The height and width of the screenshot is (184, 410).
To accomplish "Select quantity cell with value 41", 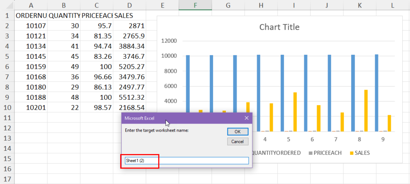I will (x=64, y=46).
